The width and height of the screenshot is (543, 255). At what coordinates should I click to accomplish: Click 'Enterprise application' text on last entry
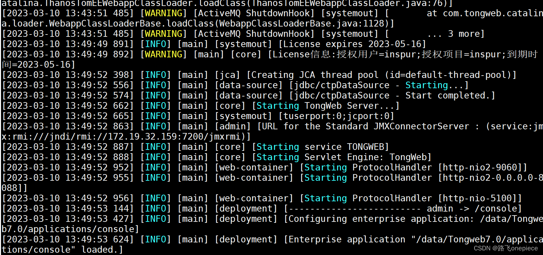(347, 239)
